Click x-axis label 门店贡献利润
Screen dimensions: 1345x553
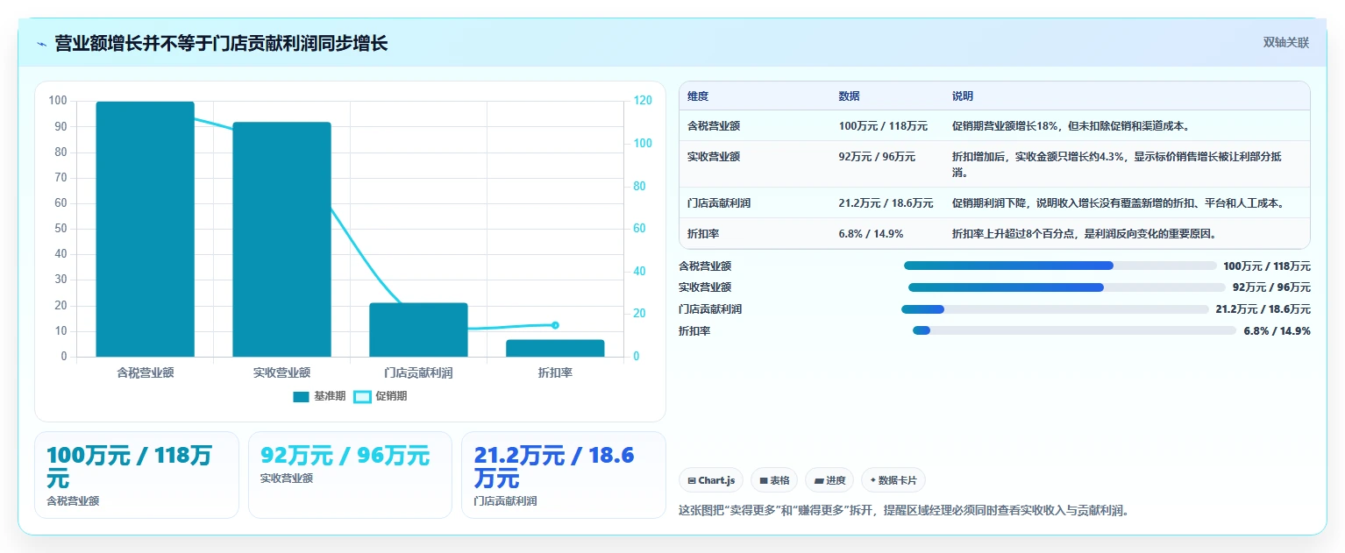[x=418, y=372]
